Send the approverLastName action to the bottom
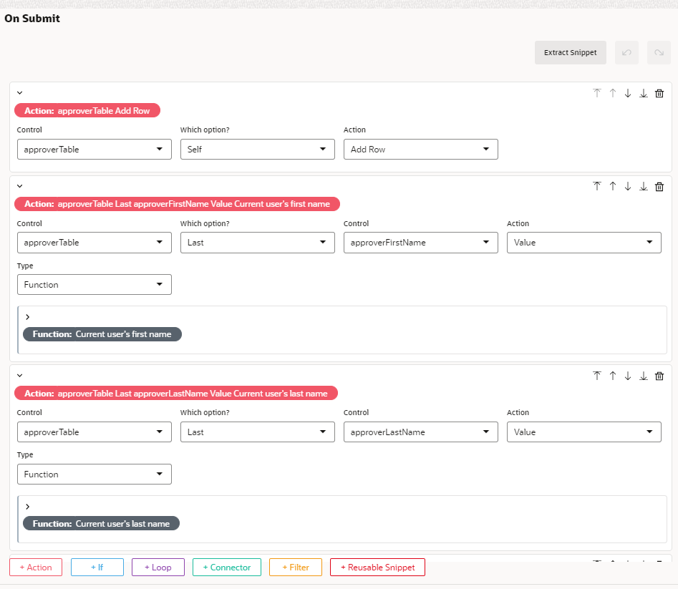The image size is (678, 589). (x=643, y=376)
